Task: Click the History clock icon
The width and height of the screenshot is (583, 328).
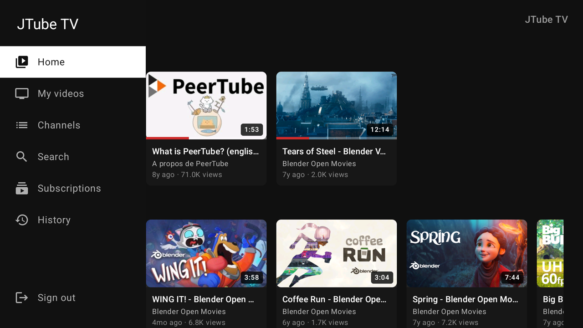Action: tap(22, 220)
